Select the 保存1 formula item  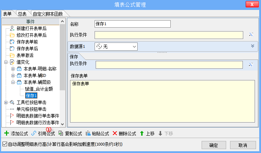[x=31, y=96]
